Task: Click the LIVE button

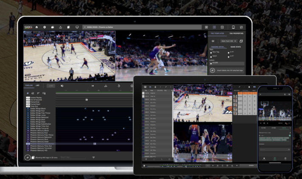Action: 51,86
